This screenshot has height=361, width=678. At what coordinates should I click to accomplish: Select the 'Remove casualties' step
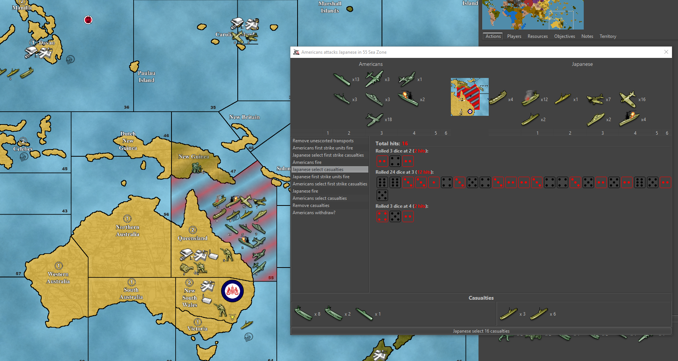pos(329,205)
